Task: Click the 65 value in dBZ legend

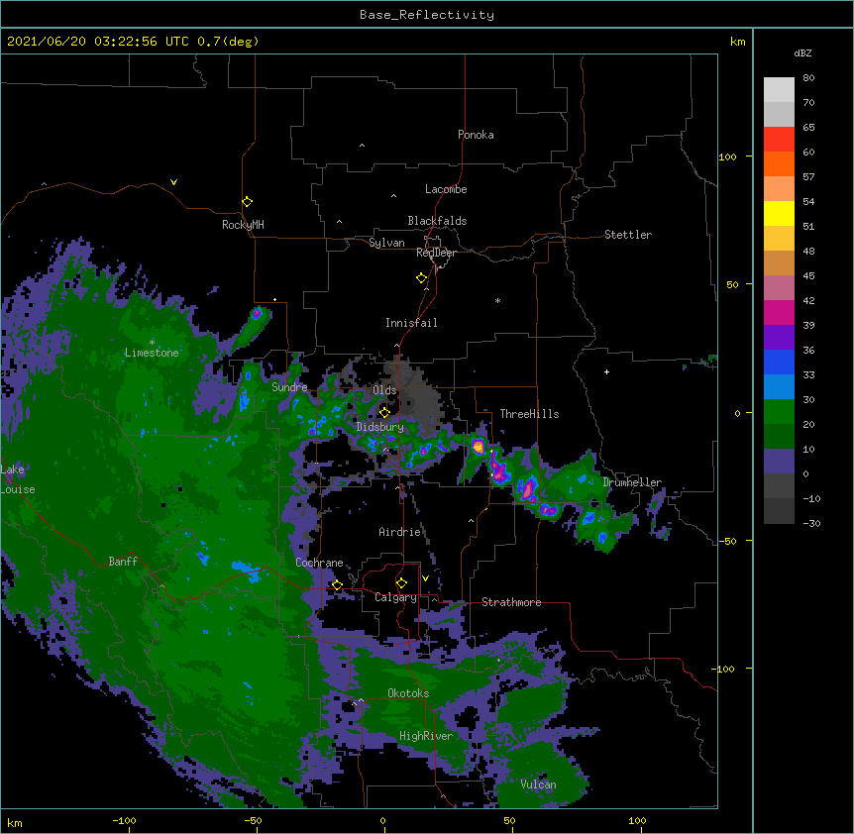Action: point(808,127)
